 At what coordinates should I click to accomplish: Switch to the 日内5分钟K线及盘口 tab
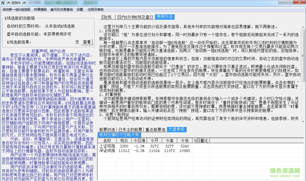tap(135, 17)
